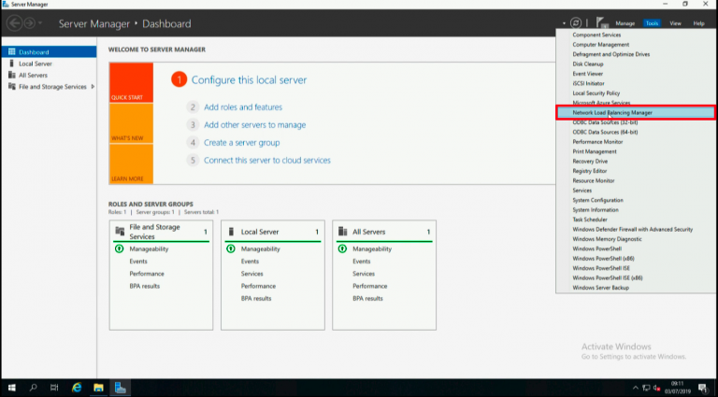Click the forward navigation arrow
The width and height of the screenshot is (718, 397).
tap(29, 22)
